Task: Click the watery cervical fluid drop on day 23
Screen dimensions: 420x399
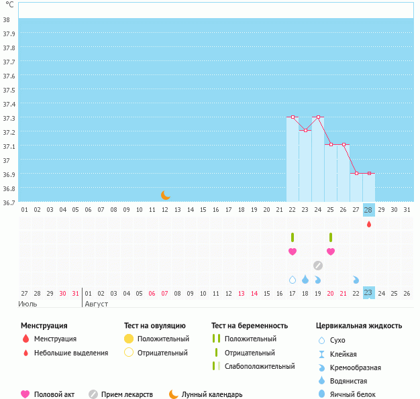Action: pos(305,280)
